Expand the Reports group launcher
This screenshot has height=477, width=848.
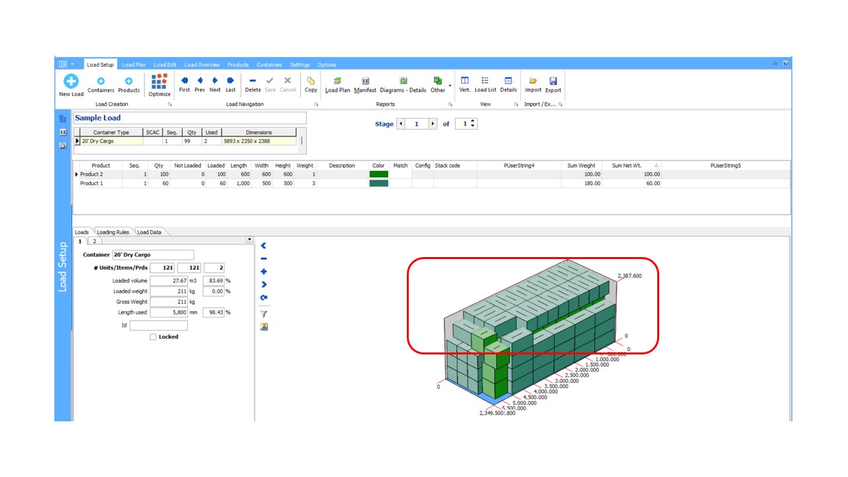450,105
